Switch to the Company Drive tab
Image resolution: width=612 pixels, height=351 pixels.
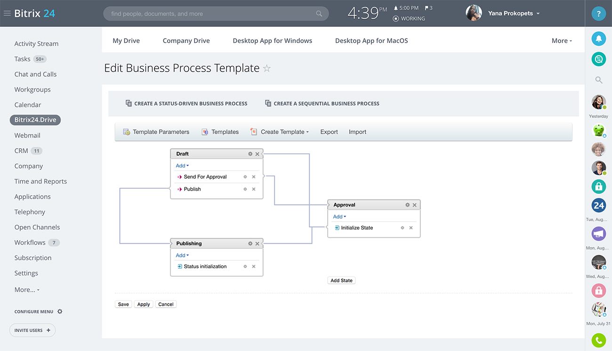point(186,41)
